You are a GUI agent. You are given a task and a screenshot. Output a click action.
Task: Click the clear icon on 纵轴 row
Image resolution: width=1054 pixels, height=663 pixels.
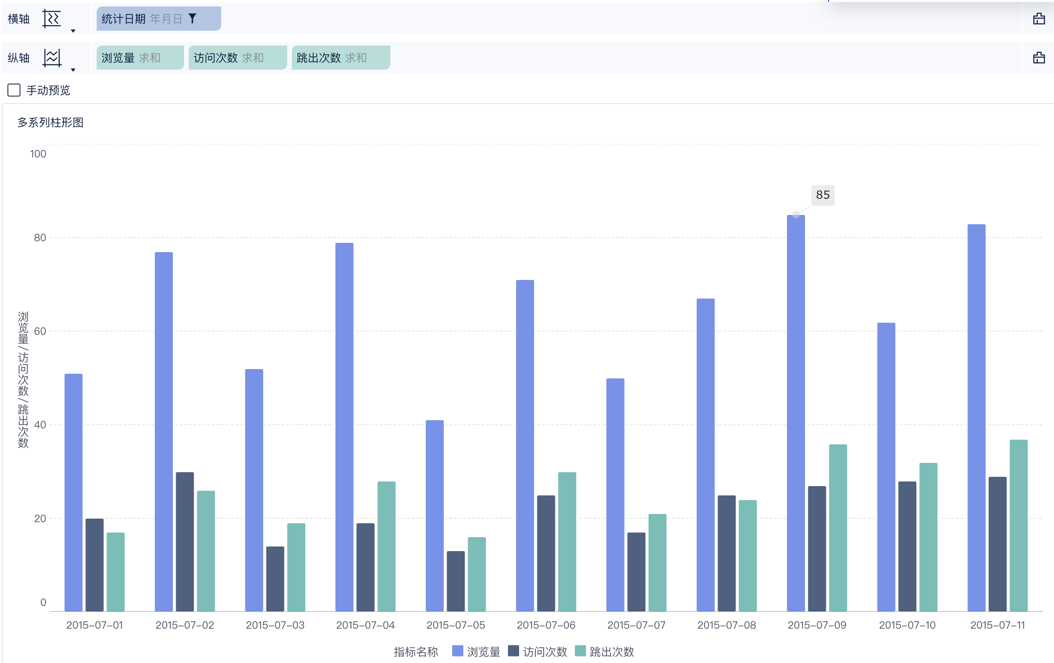pos(1039,58)
